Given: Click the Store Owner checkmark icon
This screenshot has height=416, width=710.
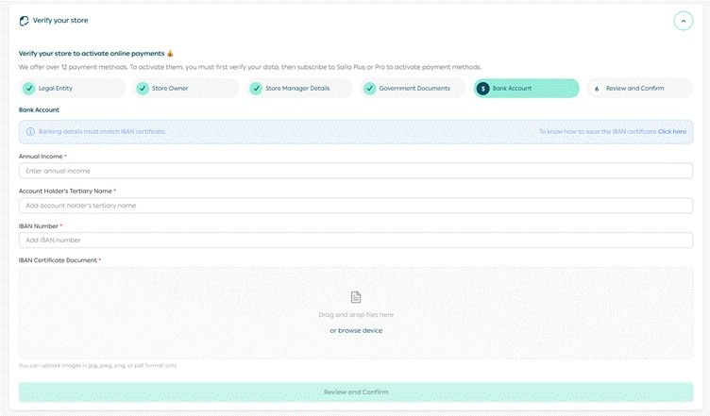Looking at the screenshot, I should coord(143,88).
